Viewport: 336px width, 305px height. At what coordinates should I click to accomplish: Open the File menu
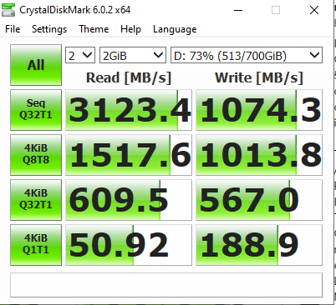point(13,29)
